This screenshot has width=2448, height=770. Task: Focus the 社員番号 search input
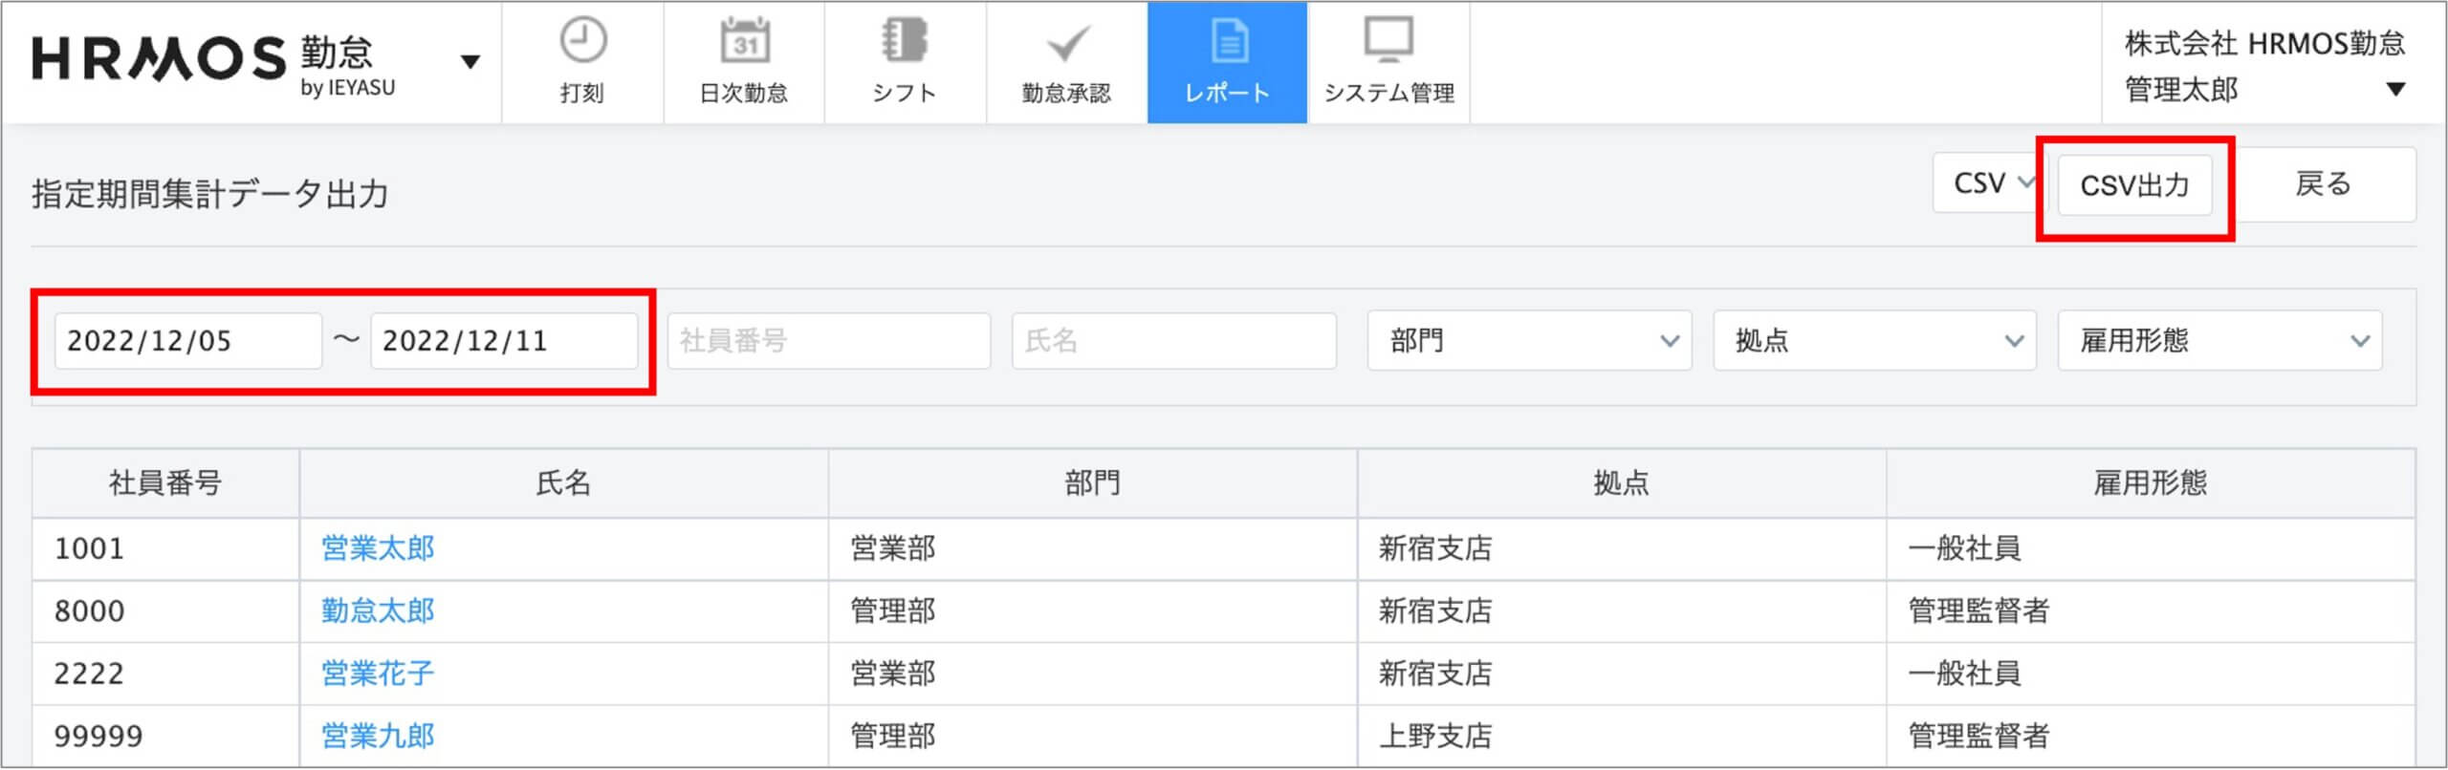[828, 341]
